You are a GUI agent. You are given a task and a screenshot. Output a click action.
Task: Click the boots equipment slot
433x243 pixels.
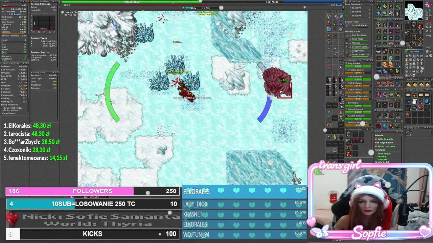pyautogui.click(x=414, y=43)
